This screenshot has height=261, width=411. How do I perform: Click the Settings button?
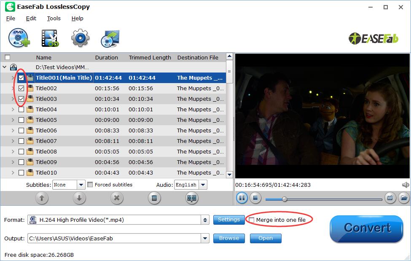coord(229,220)
